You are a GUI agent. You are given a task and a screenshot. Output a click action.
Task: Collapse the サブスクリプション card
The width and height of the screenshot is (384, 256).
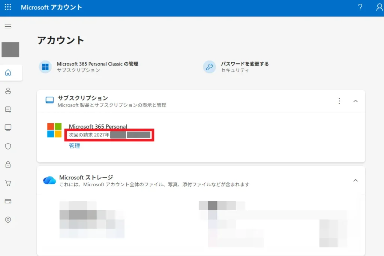(355, 101)
